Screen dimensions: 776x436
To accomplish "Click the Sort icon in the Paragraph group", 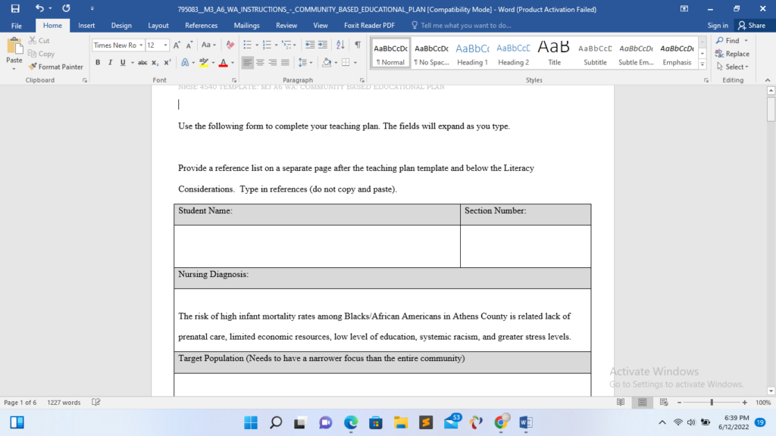I will click(341, 45).
